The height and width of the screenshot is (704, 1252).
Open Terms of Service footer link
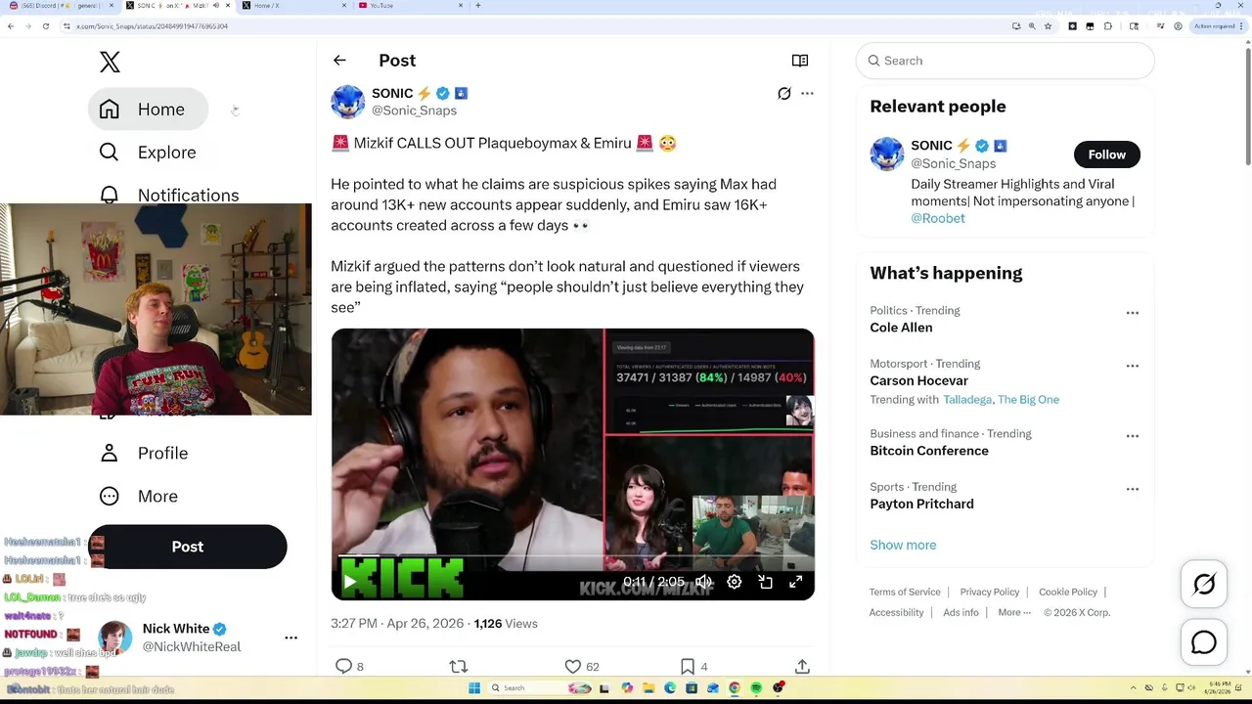pyautogui.click(x=905, y=593)
